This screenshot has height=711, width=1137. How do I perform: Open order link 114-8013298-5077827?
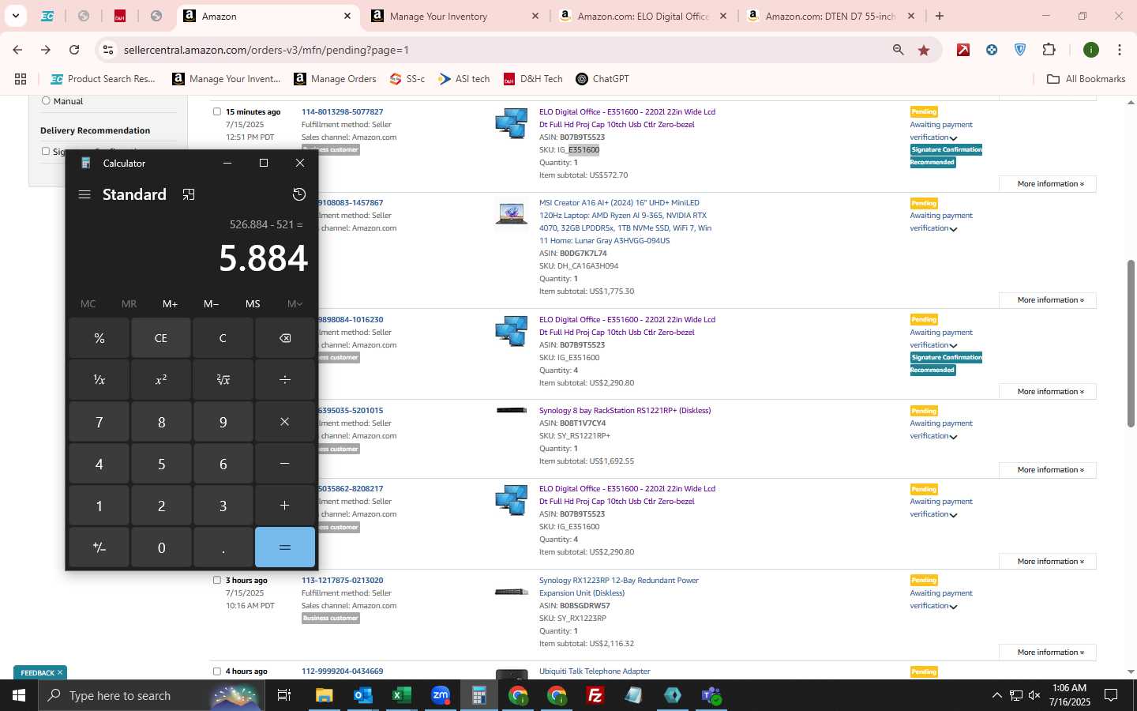tap(342, 111)
